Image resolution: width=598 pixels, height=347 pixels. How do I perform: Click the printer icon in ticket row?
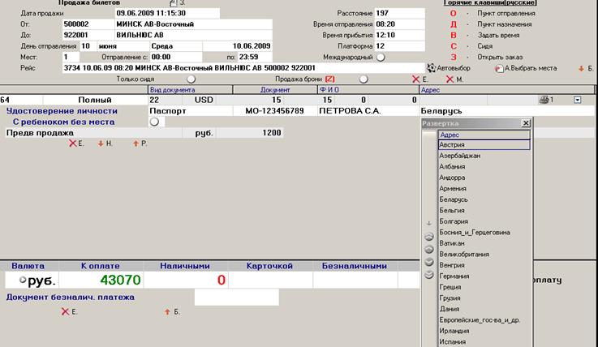coord(544,100)
